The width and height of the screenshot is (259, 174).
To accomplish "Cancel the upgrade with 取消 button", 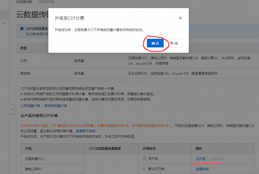I will [174, 43].
